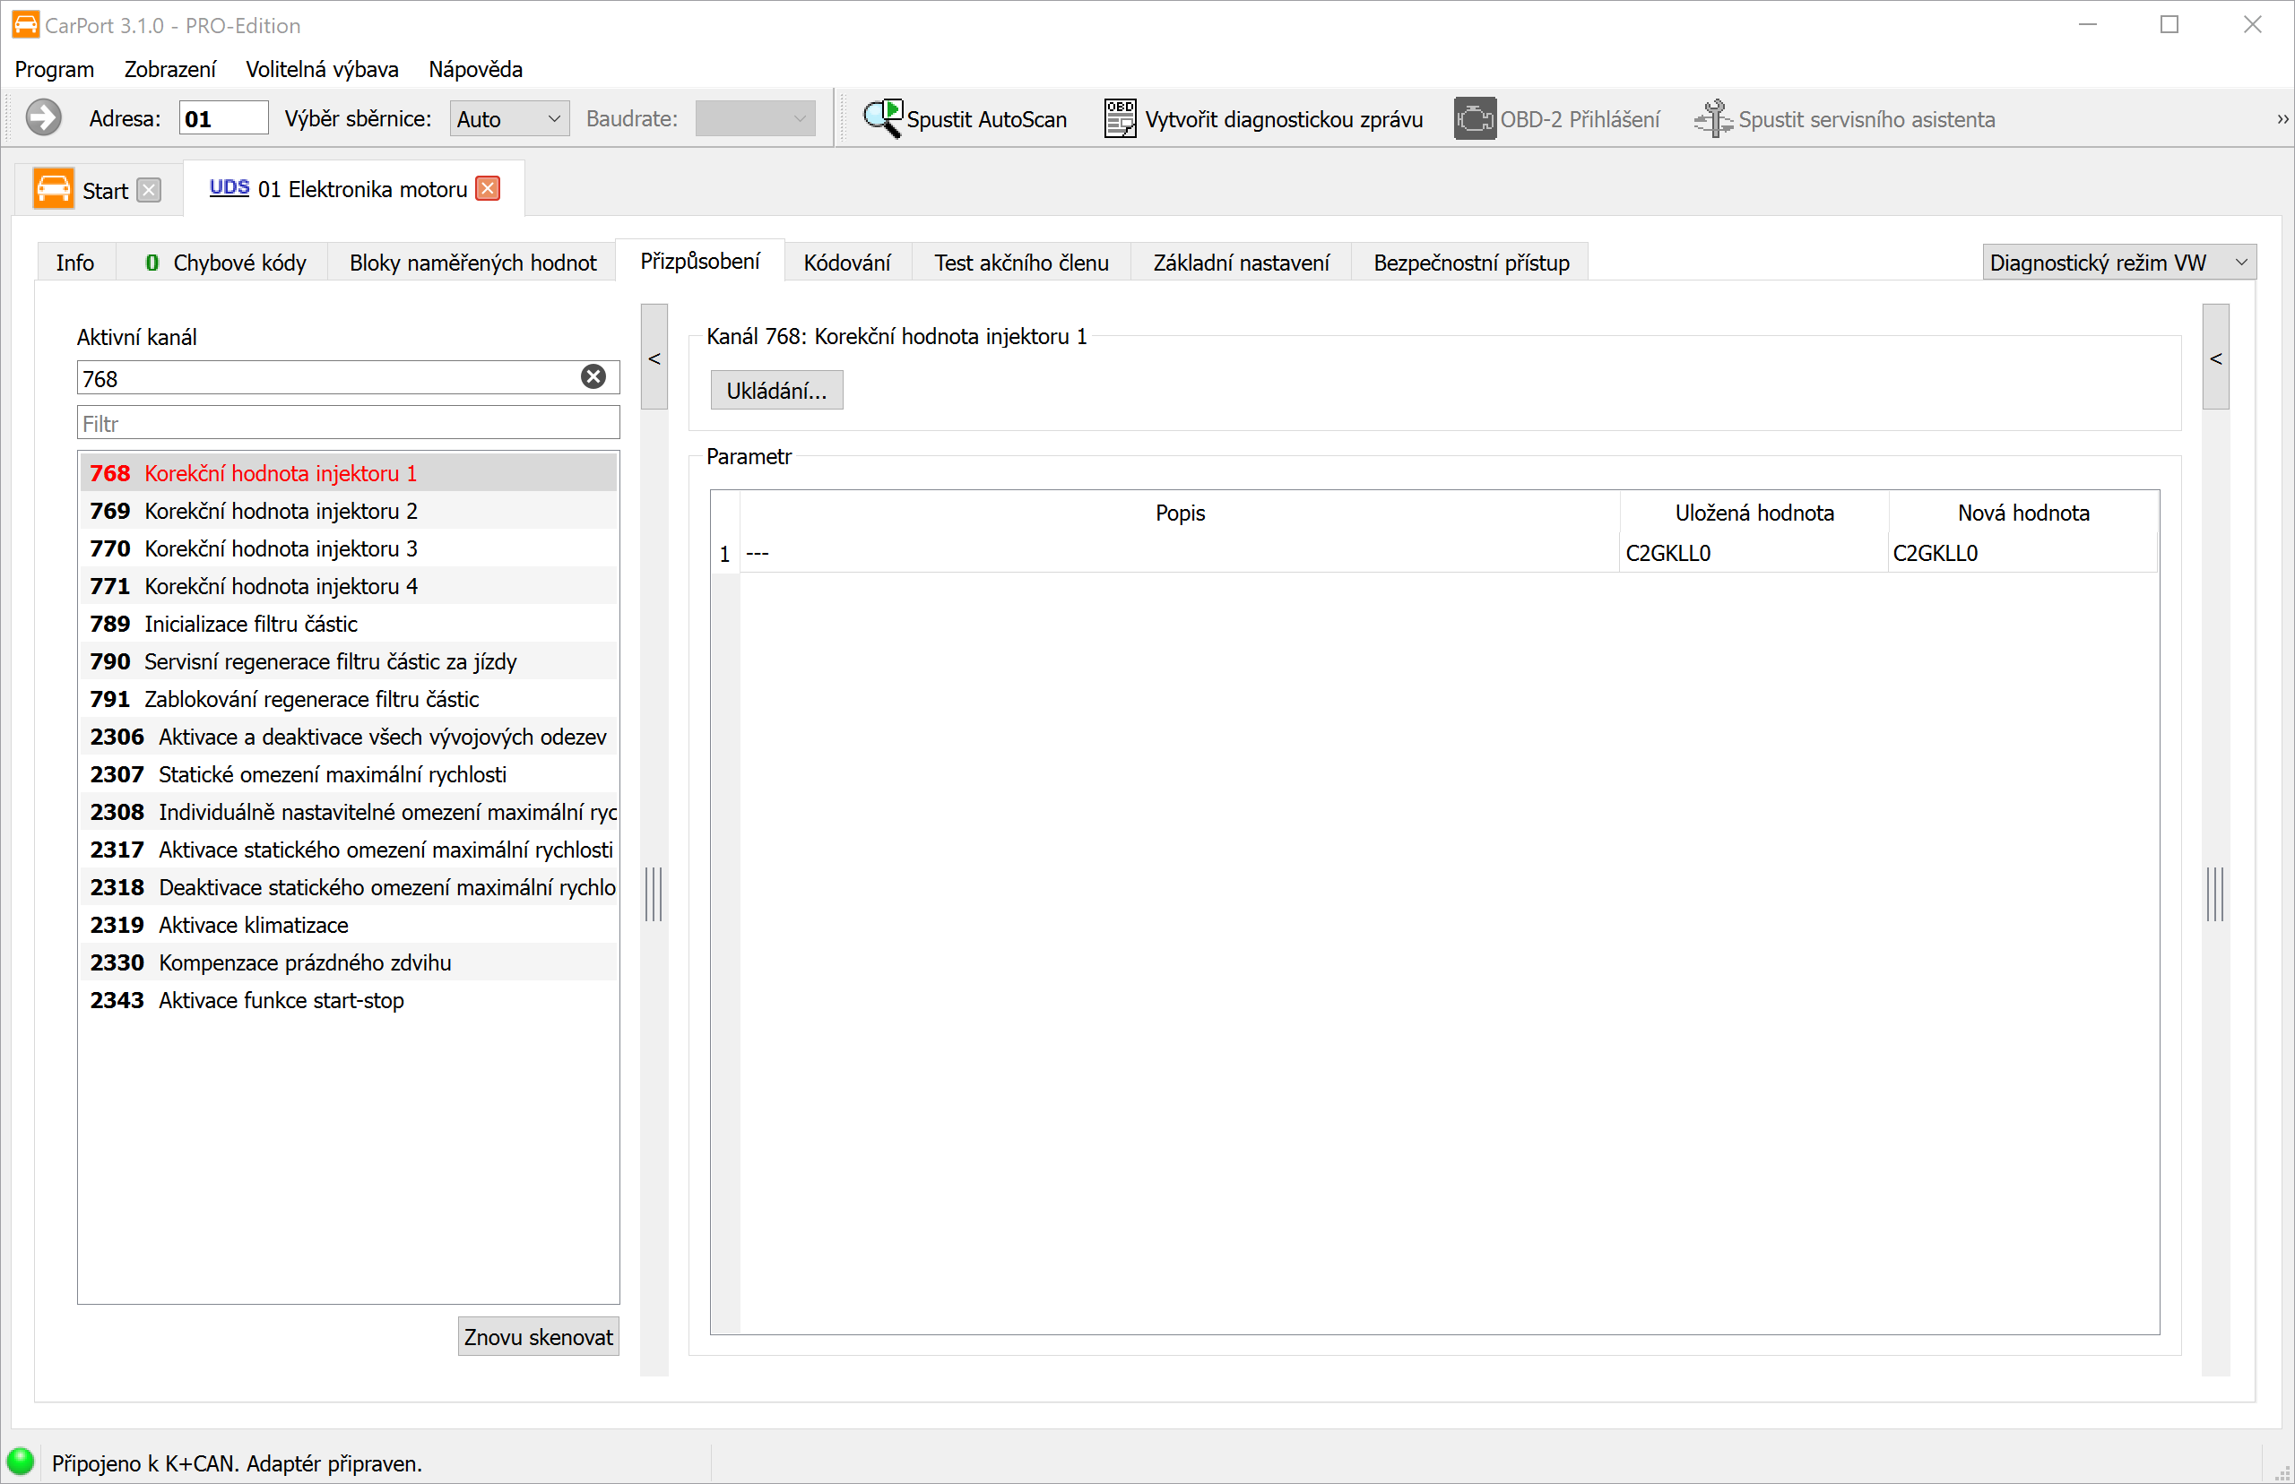Select channel 790 Servisní regenerace filtru částic

(x=348, y=661)
